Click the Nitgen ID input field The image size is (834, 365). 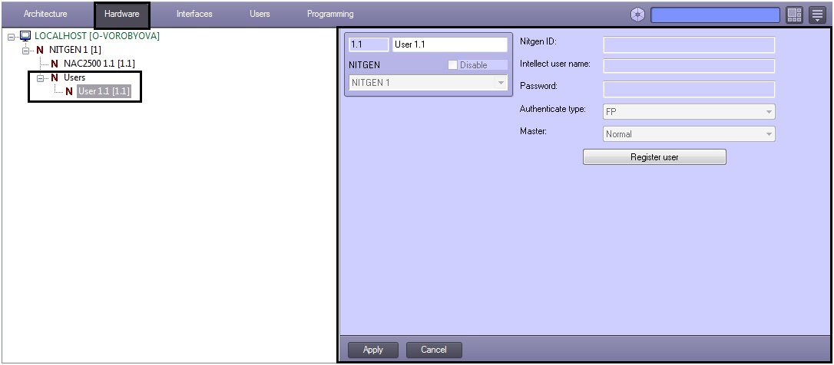[x=689, y=44]
